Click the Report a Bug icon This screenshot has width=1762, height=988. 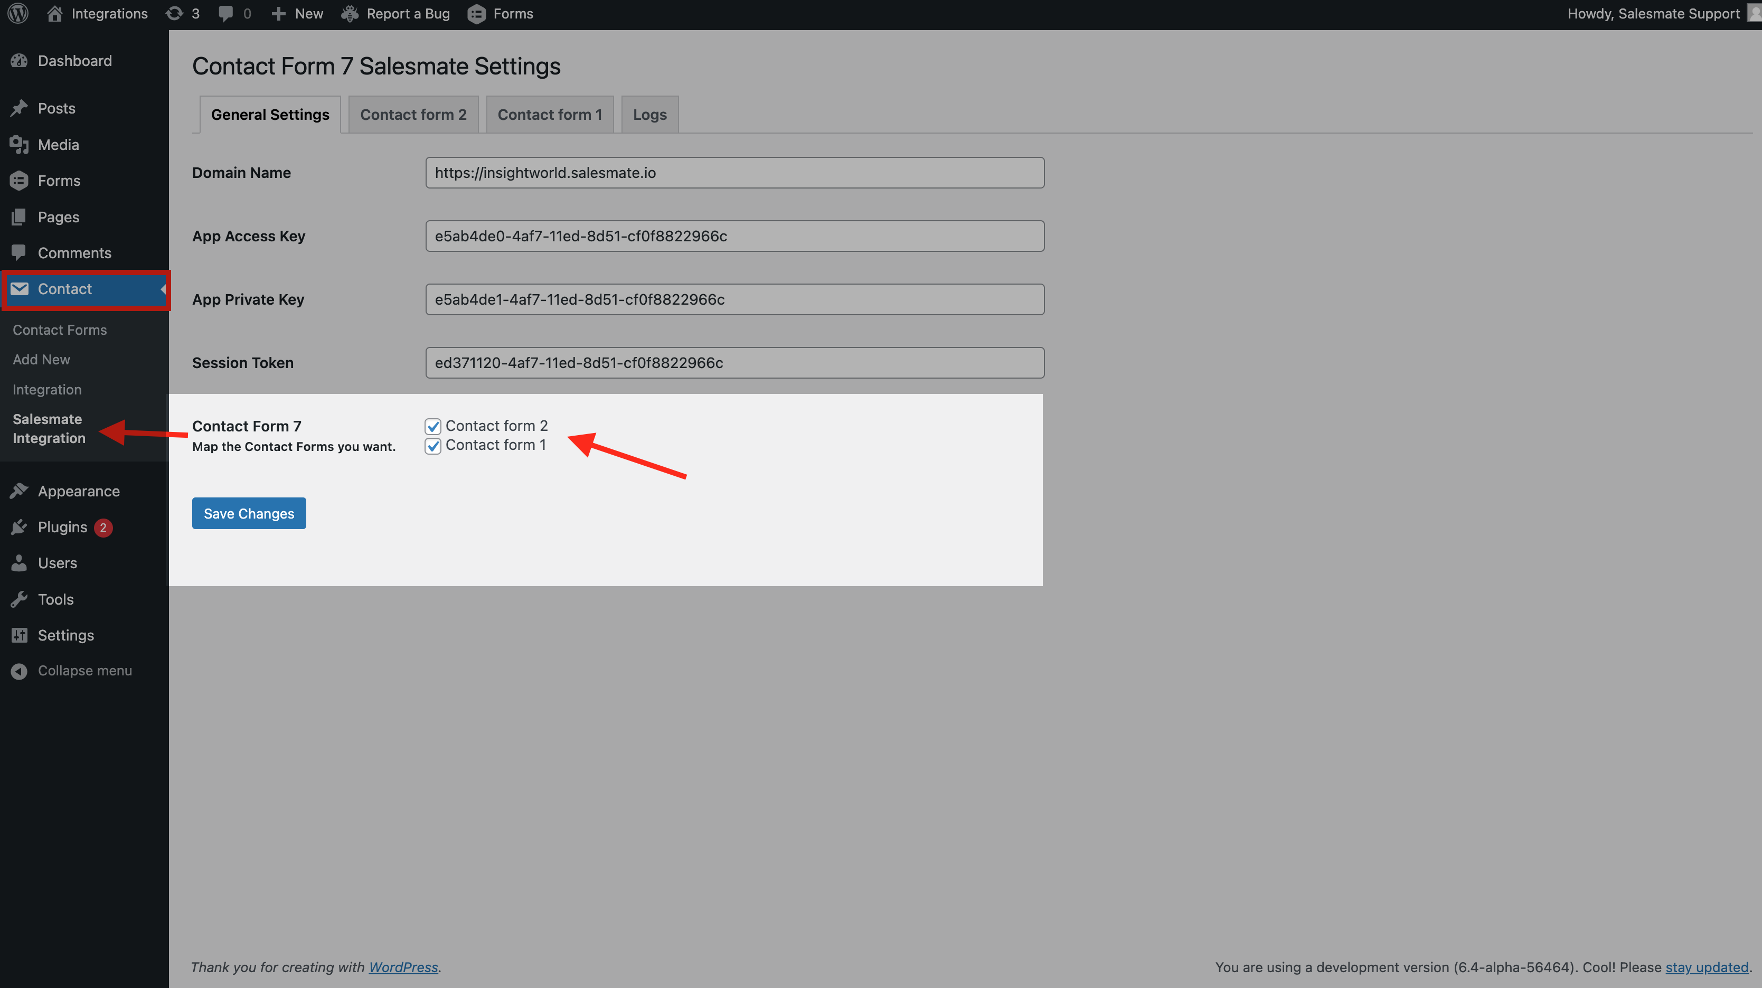click(x=350, y=14)
